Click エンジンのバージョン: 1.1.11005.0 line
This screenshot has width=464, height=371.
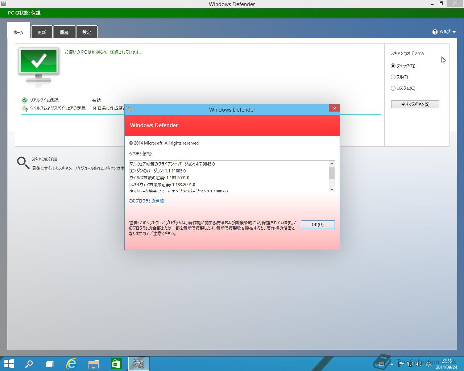158,171
